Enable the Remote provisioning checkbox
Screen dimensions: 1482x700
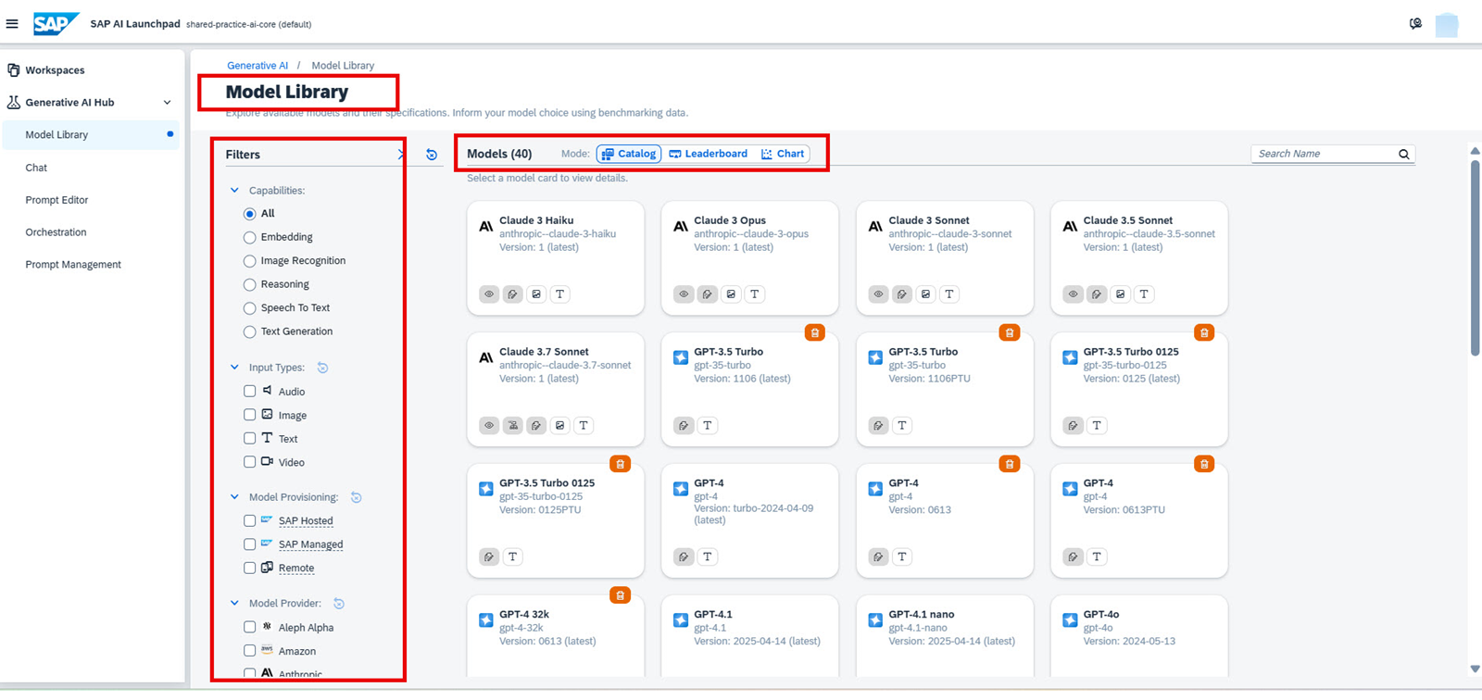click(x=250, y=568)
